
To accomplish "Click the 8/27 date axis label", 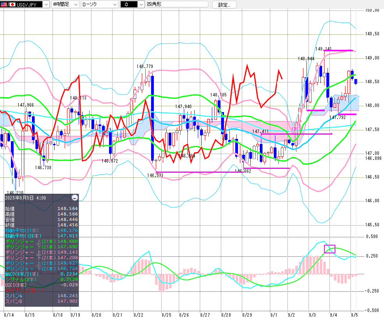I will pyautogui.click(x=205, y=315).
